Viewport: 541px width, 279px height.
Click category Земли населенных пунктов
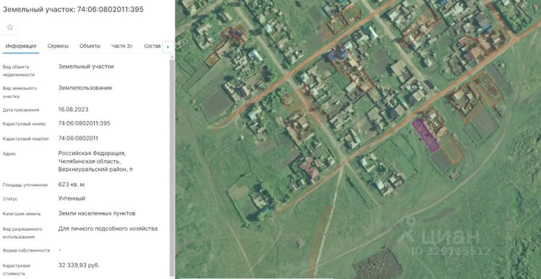click(97, 213)
